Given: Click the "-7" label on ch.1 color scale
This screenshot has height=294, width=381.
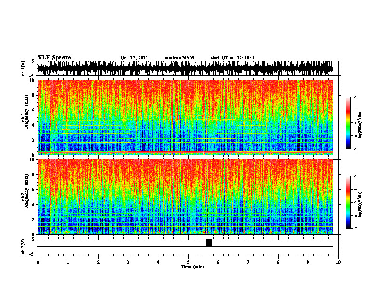Looking at the screenshot, I should click(x=355, y=149).
